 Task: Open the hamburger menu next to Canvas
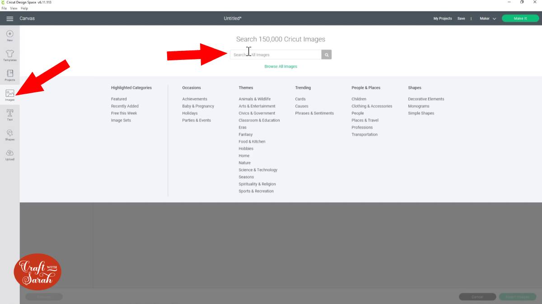pos(9,18)
